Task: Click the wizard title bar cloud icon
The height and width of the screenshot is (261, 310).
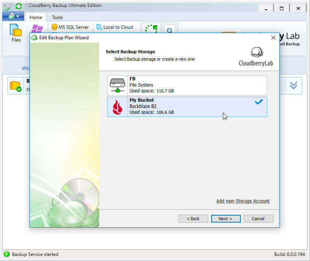Action: point(34,38)
